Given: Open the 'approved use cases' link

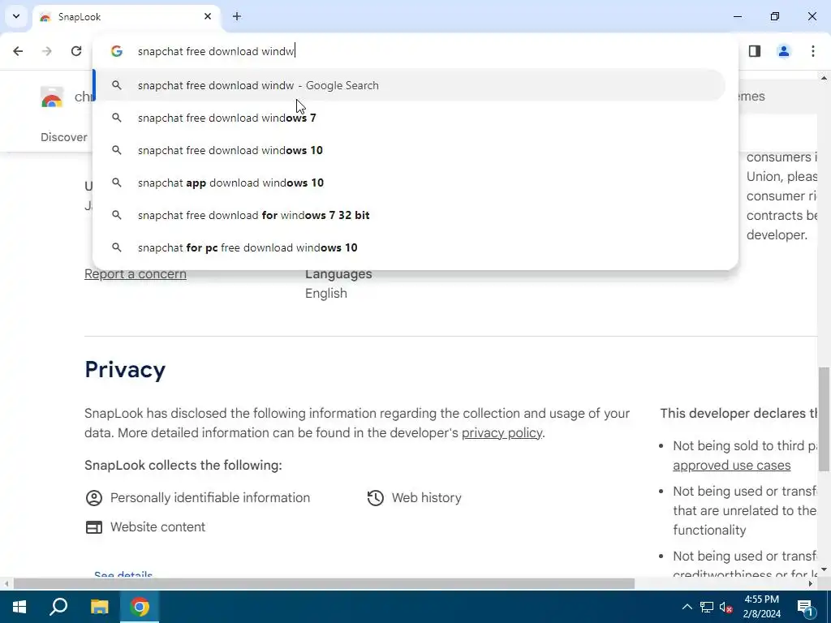Looking at the screenshot, I should (x=731, y=465).
